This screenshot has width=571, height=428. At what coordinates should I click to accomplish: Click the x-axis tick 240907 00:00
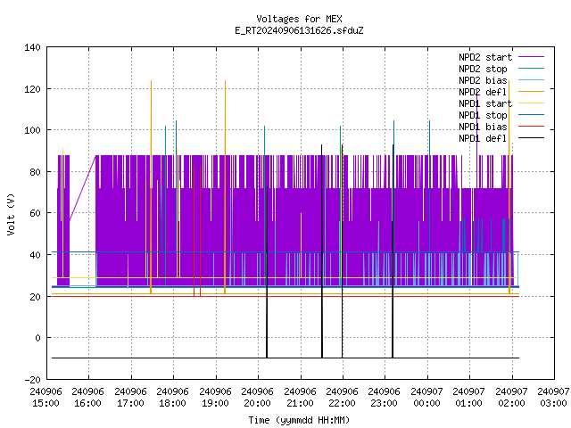tap(426, 398)
